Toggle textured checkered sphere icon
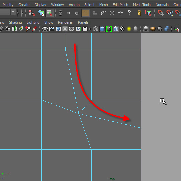 click(122, 29)
